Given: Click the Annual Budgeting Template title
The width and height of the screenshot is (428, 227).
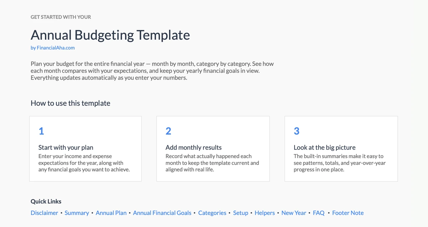Looking at the screenshot, I should 110,35.
